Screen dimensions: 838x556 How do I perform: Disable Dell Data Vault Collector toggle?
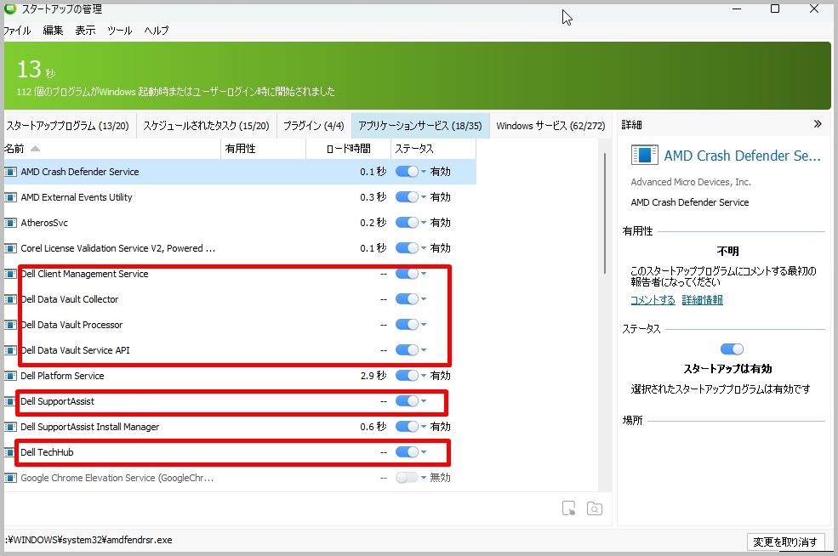coord(407,299)
